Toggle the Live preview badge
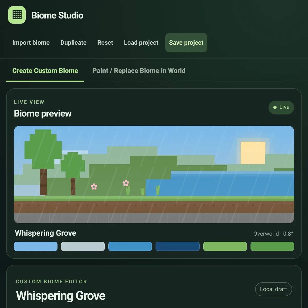 tap(281, 107)
